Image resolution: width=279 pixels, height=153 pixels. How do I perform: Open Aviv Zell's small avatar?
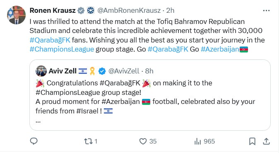(41, 71)
